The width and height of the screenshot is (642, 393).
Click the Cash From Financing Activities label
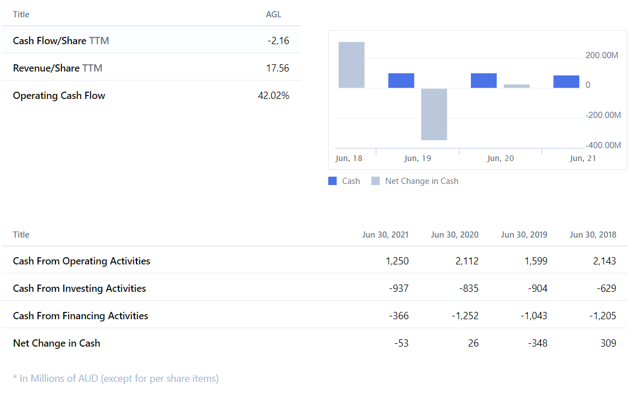point(81,316)
